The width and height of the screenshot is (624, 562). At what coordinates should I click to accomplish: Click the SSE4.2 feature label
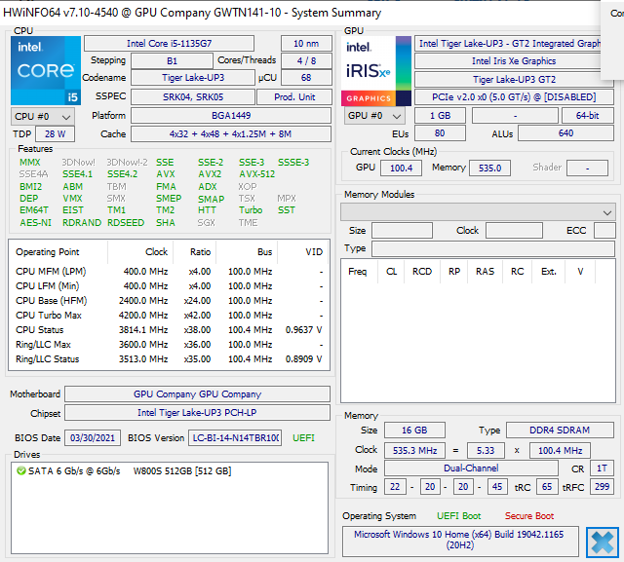(x=122, y=174)
